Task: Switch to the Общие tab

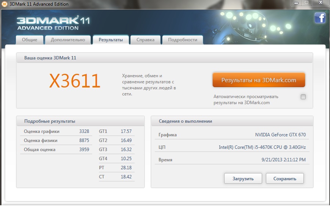Action: pos(30,40)
